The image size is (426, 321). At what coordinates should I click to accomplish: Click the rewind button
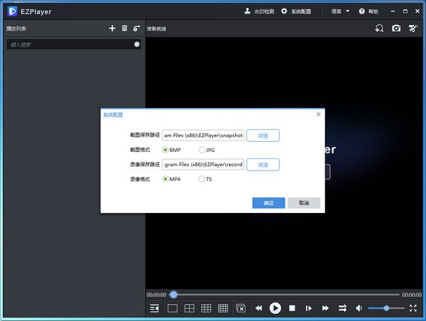[x=258, y=308]
